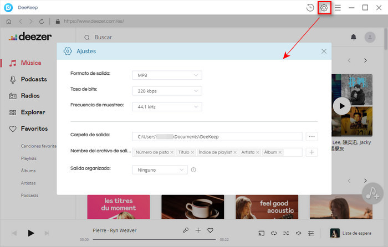Show lyrics with the microphone icon
This screenshot has width=388, height=247.
(186, 230)
